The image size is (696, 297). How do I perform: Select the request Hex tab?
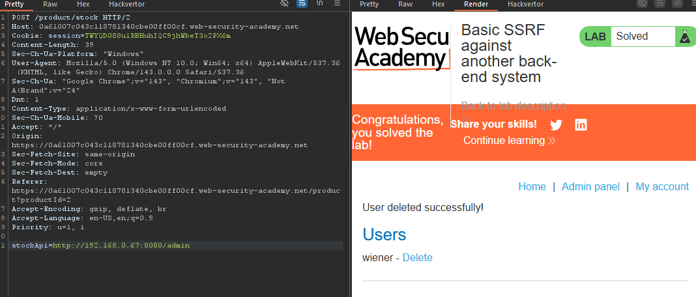click(83, 5)
